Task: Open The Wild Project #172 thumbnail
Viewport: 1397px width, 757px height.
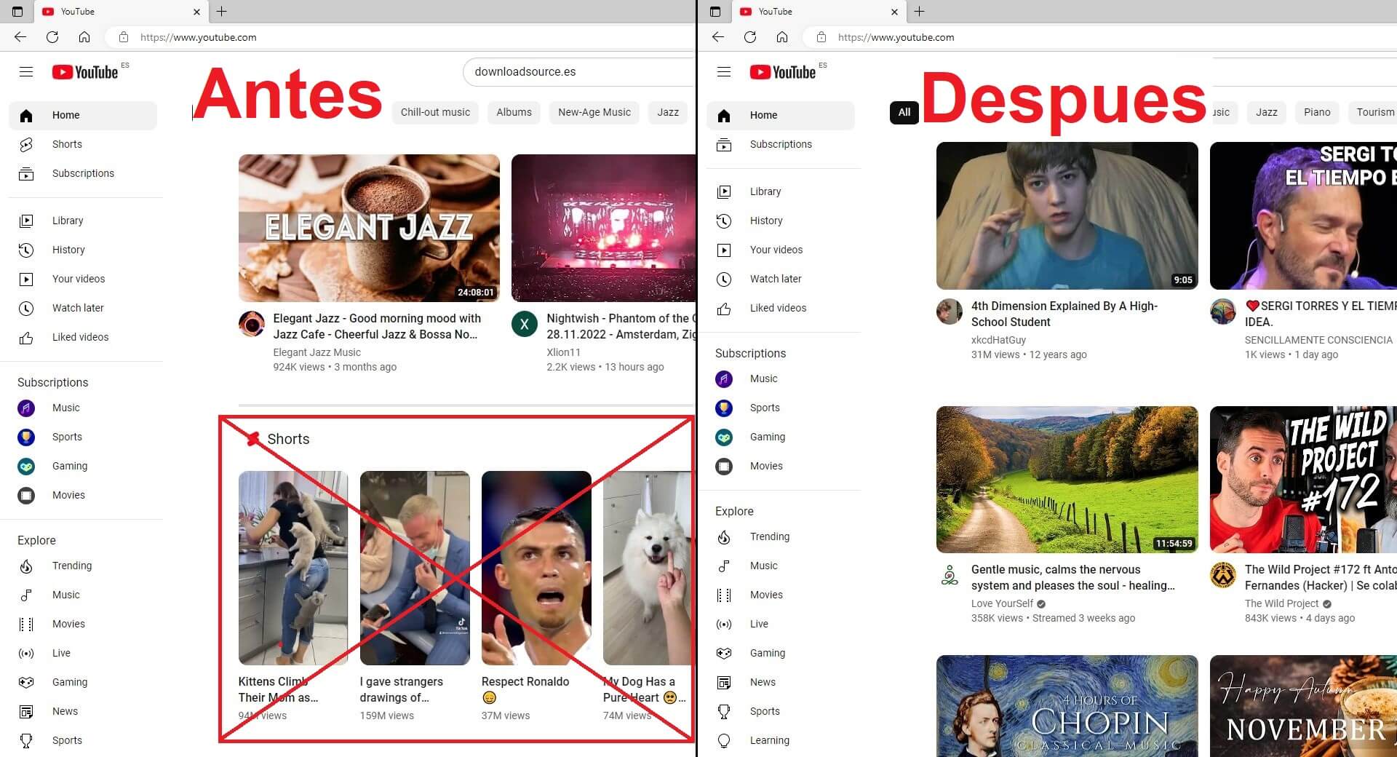Action: click(1303, 480)
